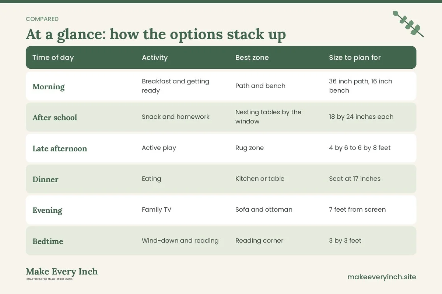This screenshot has width=442, height=294.
Task: Click the makeeveryinch.site link
Action: [382, 277]
